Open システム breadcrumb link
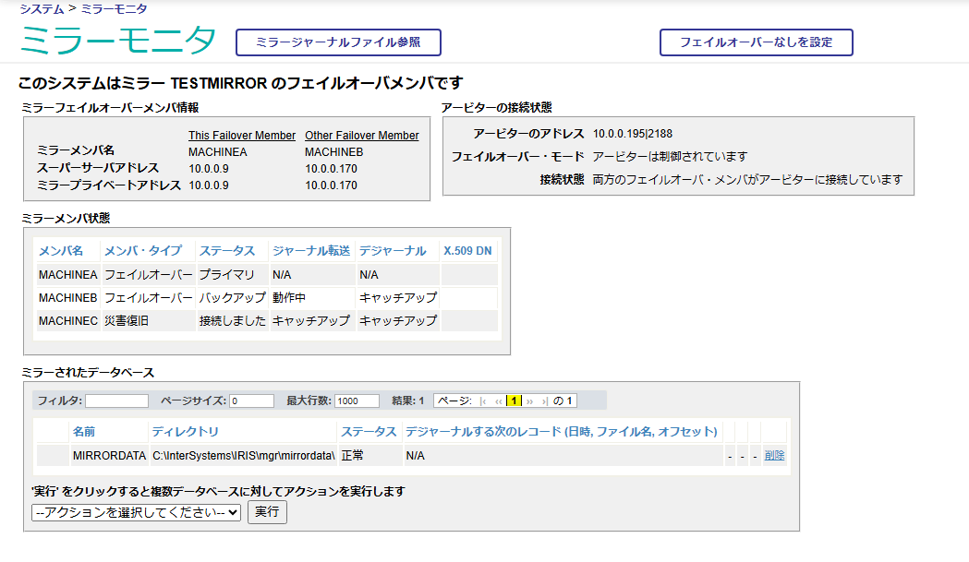Image resolution: width=969 pixels, height=562 pixels. [42, 9]
